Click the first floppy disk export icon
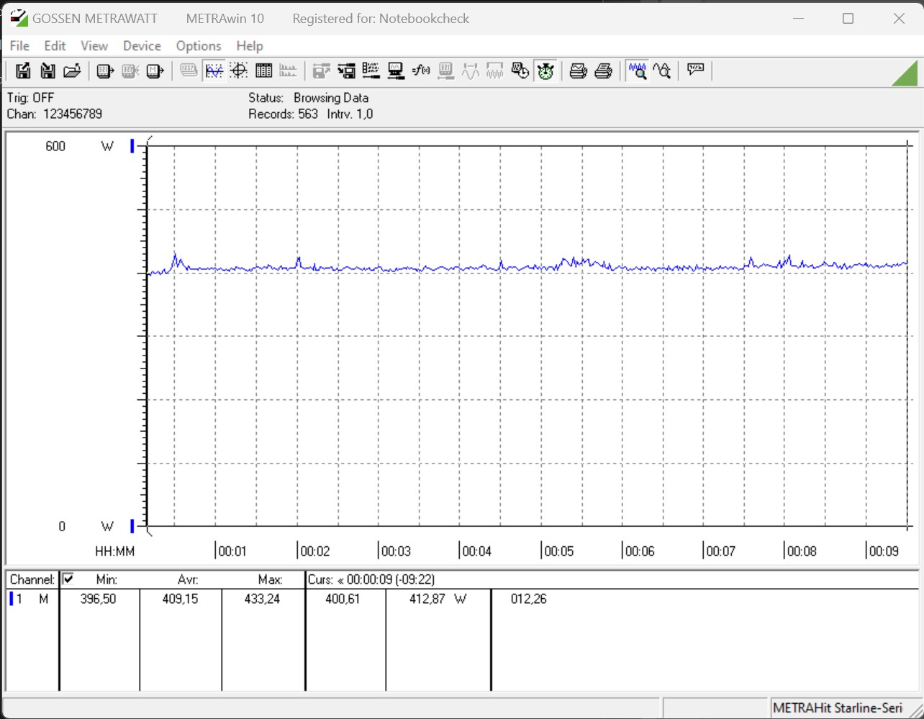This screenshot has height=719, width=924. 23,71
